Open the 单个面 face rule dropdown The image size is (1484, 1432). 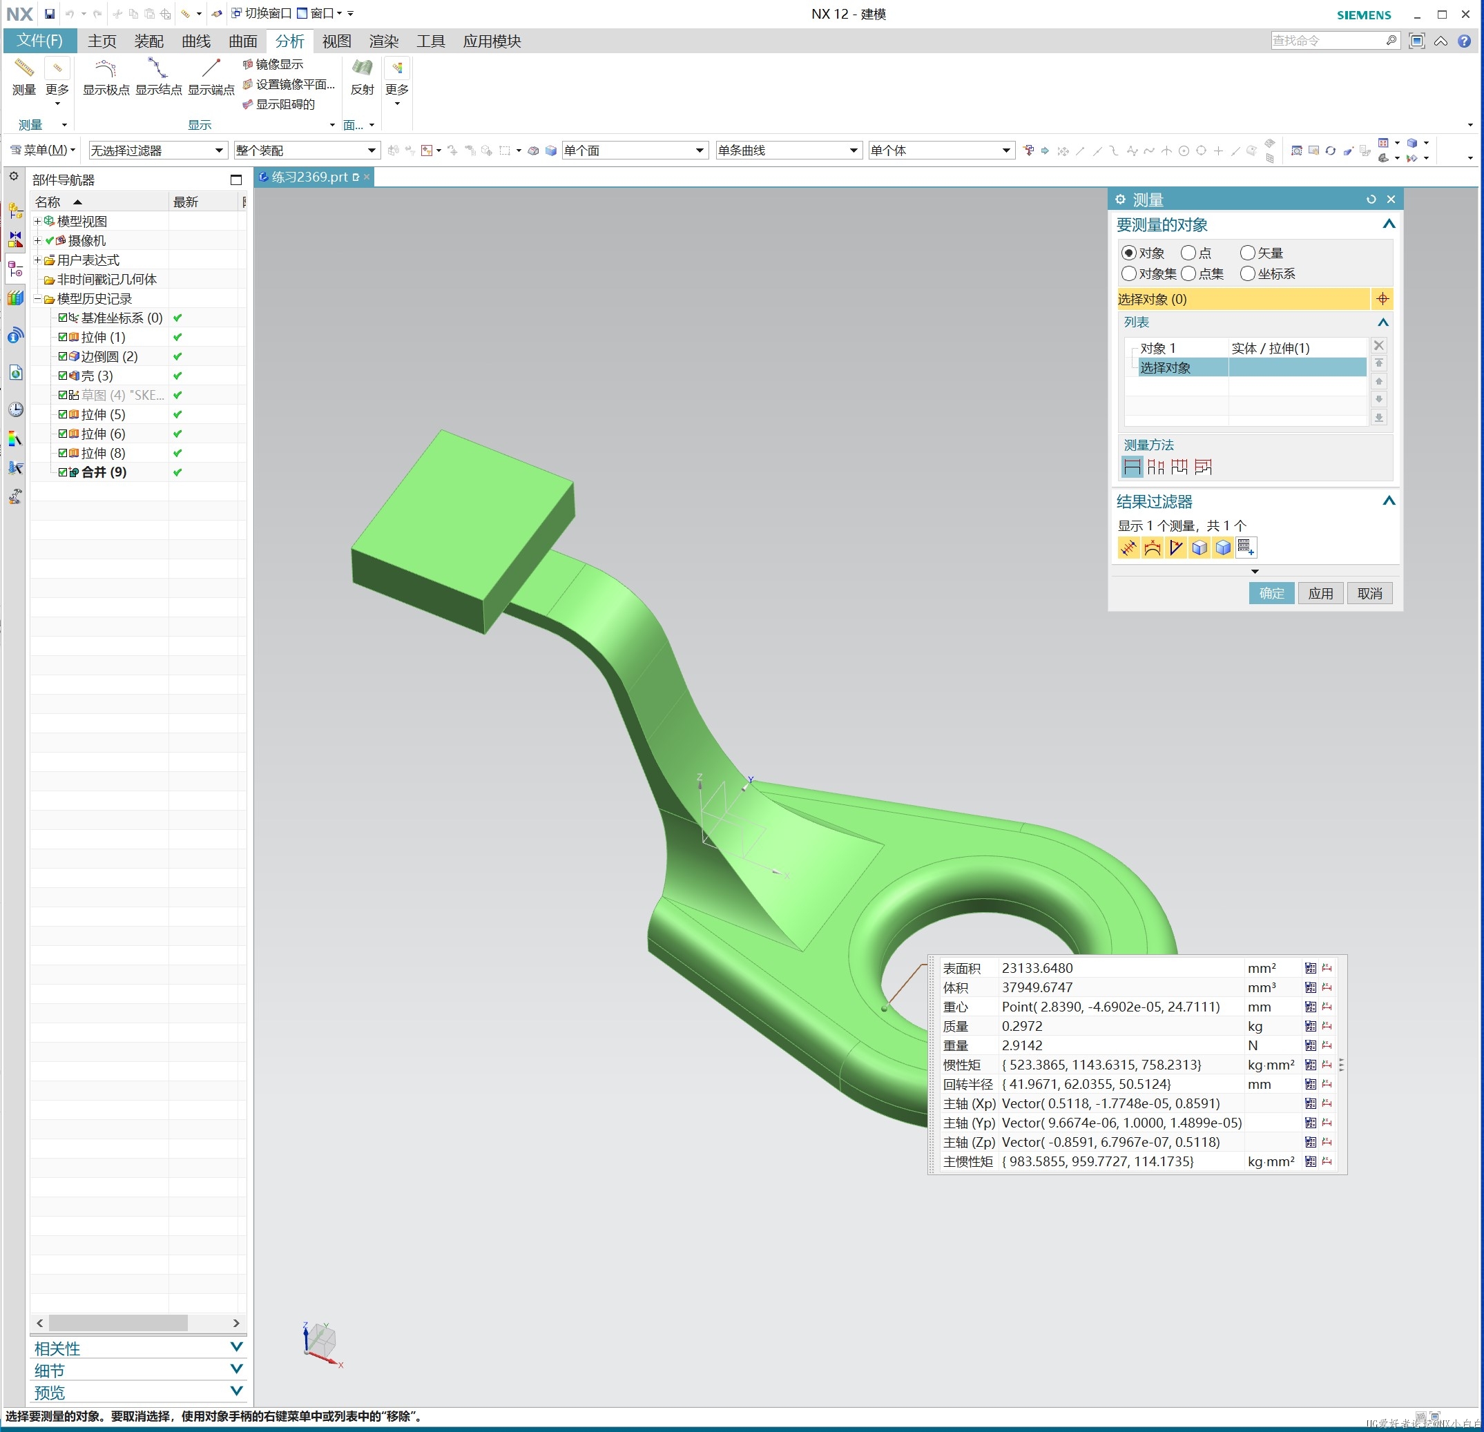(635, 150)
